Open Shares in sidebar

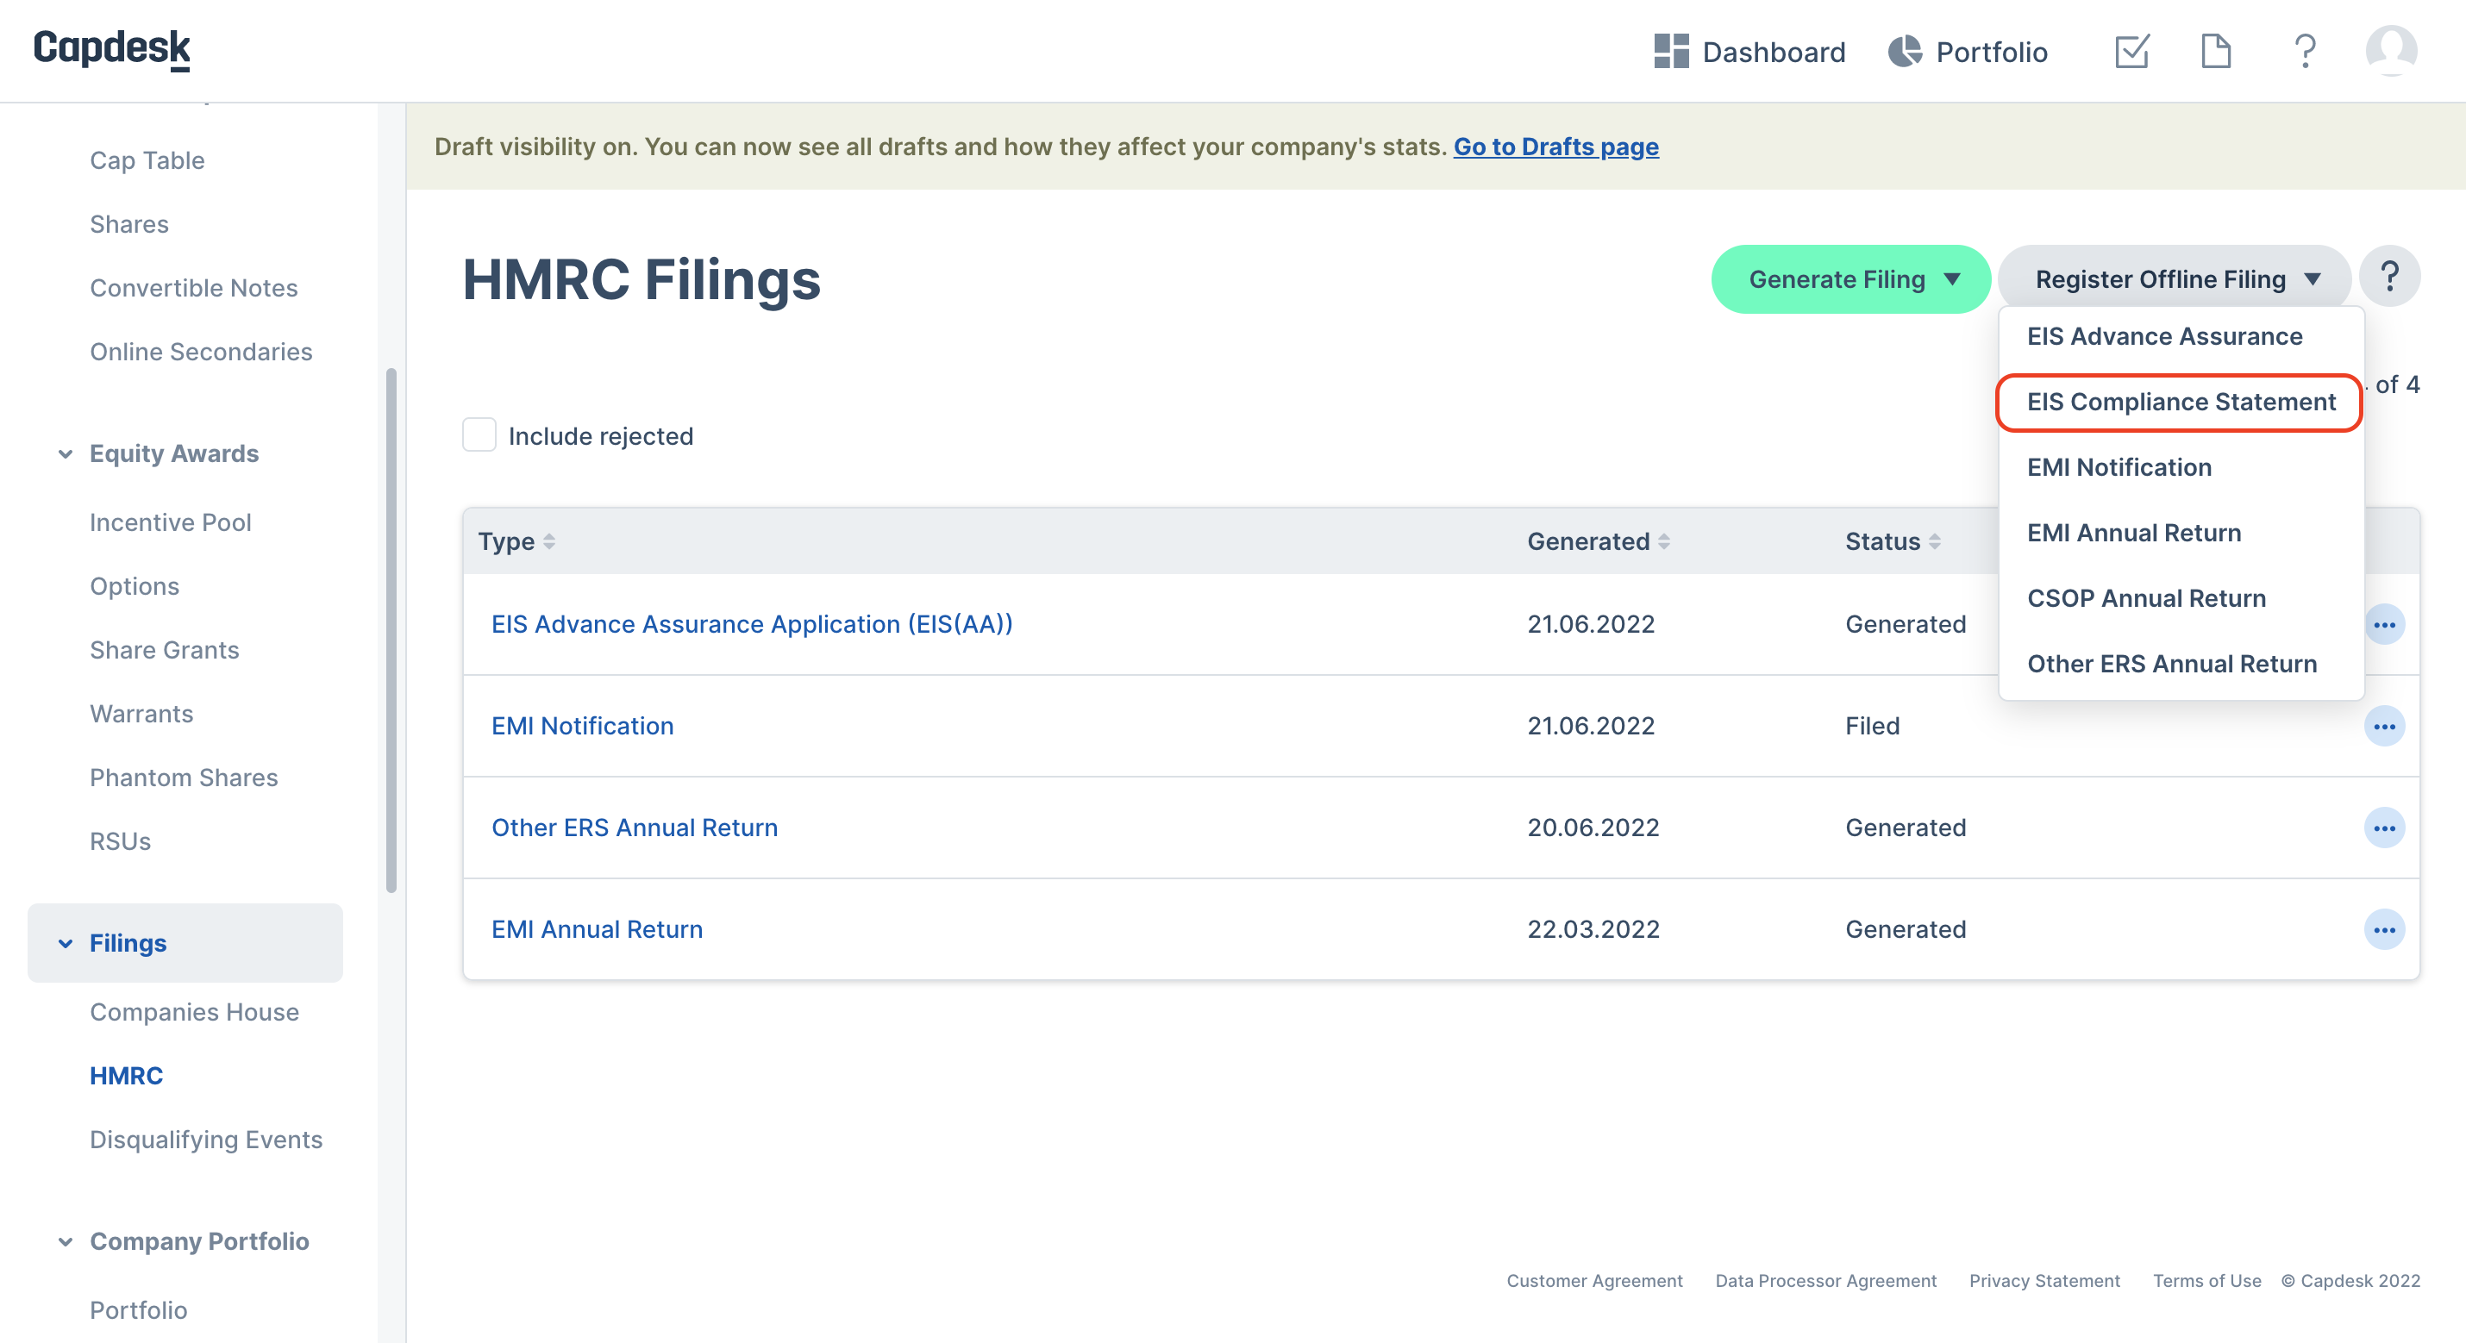pos(128,224)
